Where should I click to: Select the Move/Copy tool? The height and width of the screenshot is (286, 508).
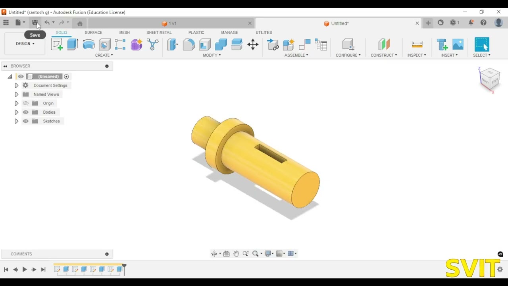tap(253, 44)
